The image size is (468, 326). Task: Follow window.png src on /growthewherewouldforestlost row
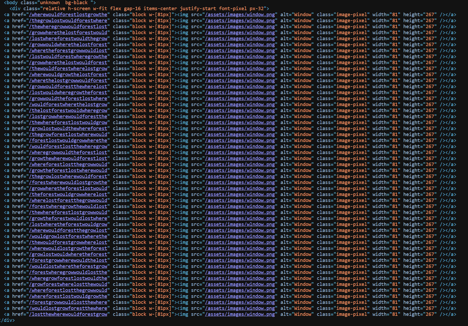(240, 158)
